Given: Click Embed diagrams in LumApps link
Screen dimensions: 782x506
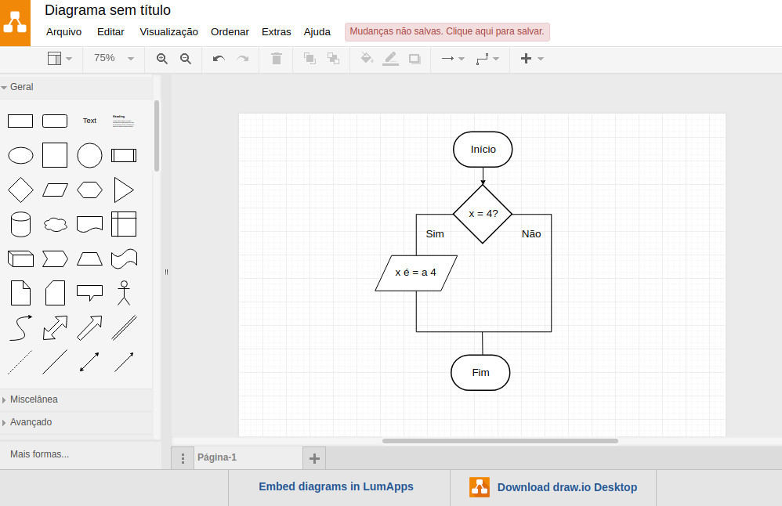Looking at the screenshot, I should pyautogui.click(x=336, y=486).
